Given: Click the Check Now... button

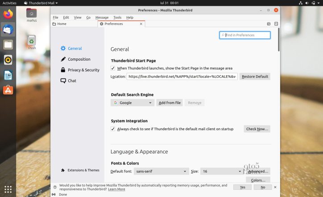Looking at the screenshot, I should pyautogui.click(x=257, y=129).
